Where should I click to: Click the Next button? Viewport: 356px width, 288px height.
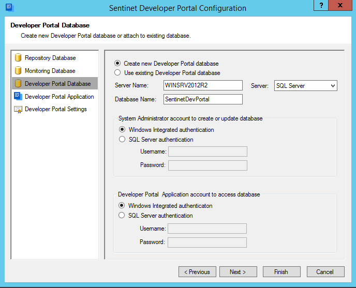click(238, 271)
